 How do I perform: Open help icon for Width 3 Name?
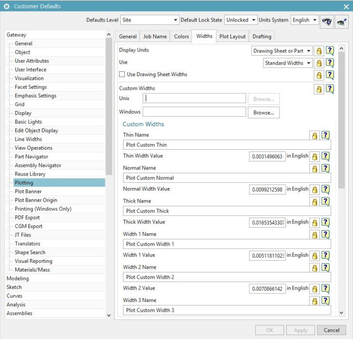(x=326, y=300)
